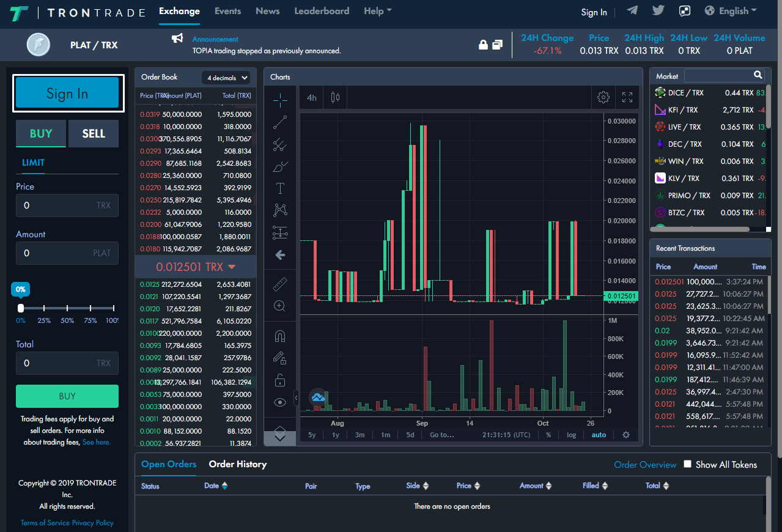Toggle auto scale on chart
782x532 pixels.
pos(599,435)
